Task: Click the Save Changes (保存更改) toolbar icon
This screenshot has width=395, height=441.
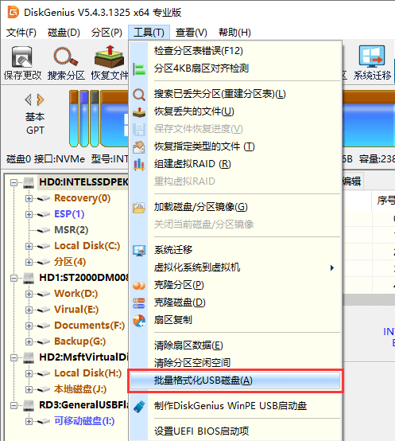Action: pyautogui.click(x=22, y=57)
